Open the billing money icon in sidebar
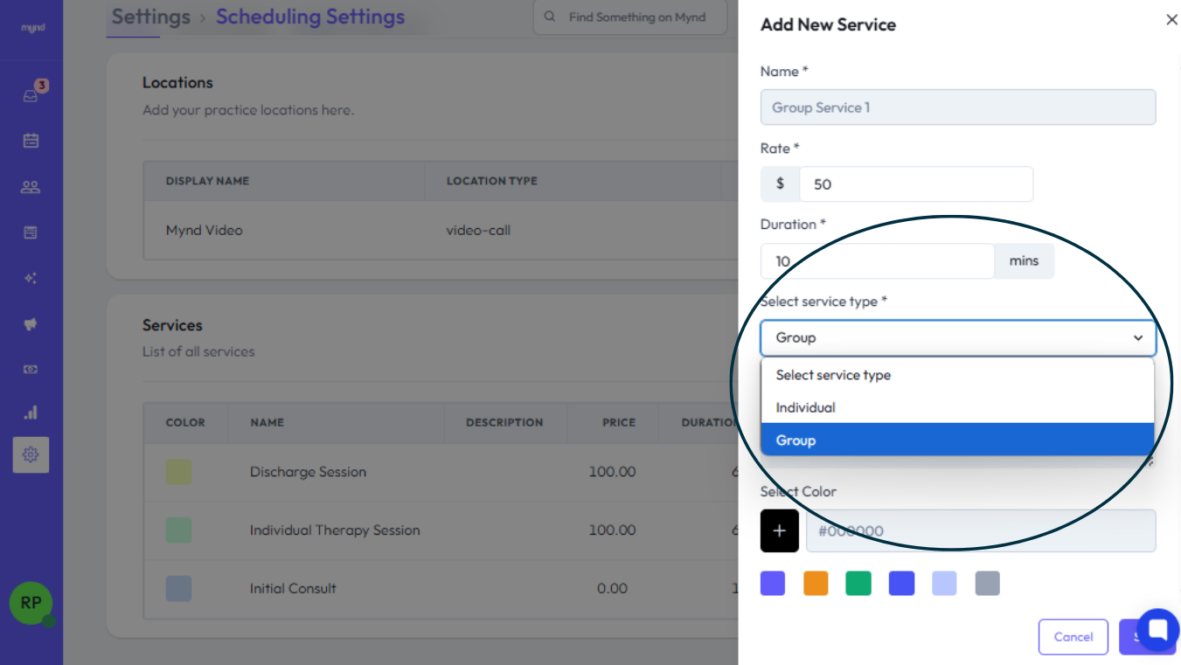 (31, 370)
